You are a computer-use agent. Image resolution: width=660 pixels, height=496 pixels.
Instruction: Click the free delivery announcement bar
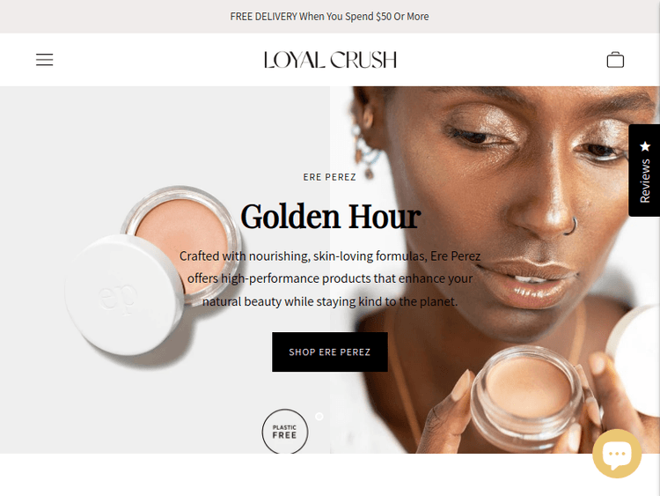[x=330, y=17]
